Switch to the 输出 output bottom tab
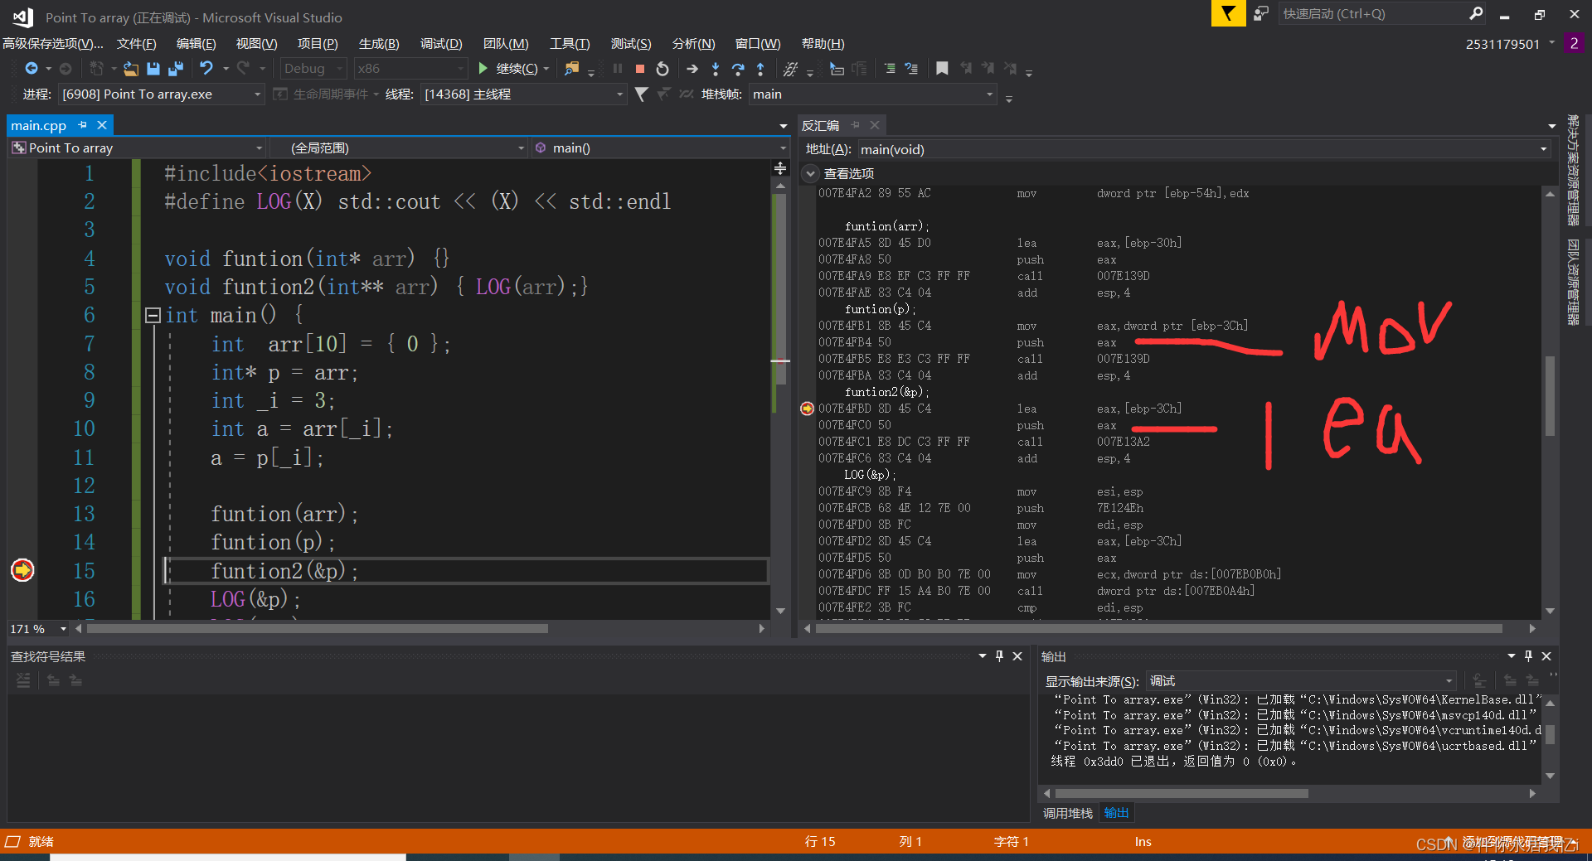The height and width of the screenshot is (861, 1592). [1116, 813]
